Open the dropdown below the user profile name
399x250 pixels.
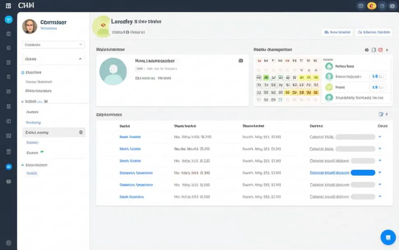click(x=53, y=44)
